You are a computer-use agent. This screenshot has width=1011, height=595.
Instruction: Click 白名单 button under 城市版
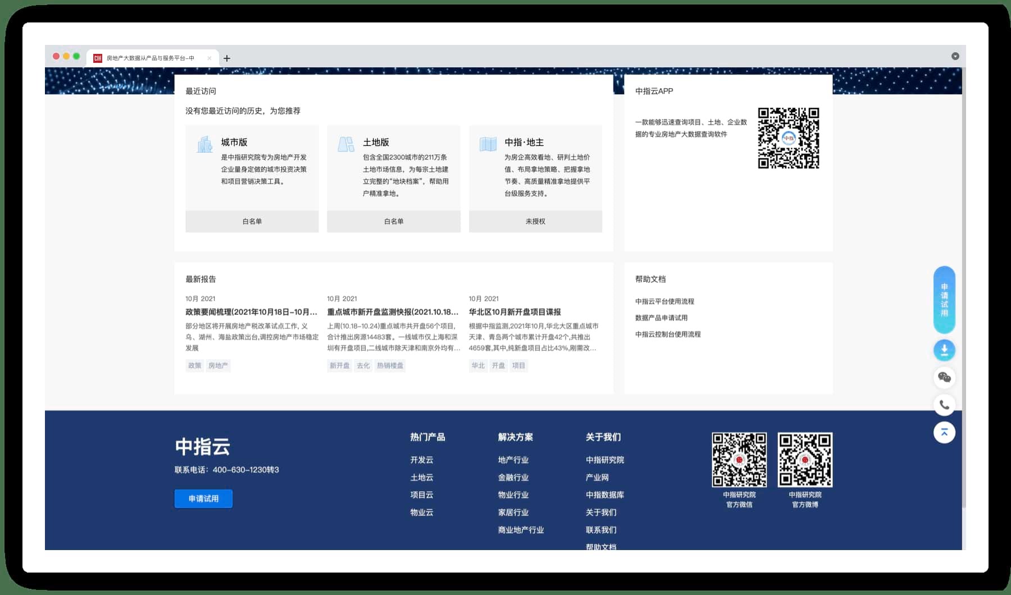click(252, 221)
